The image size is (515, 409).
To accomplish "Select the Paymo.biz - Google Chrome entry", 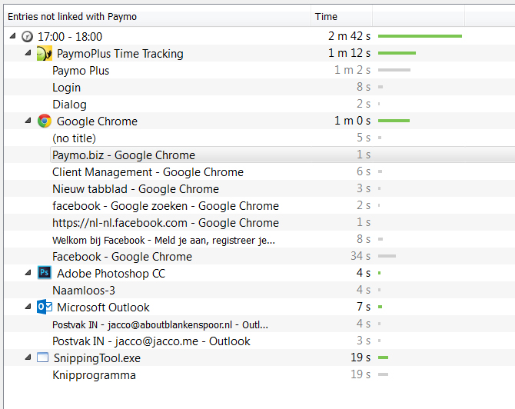I will tap(124, 155).
